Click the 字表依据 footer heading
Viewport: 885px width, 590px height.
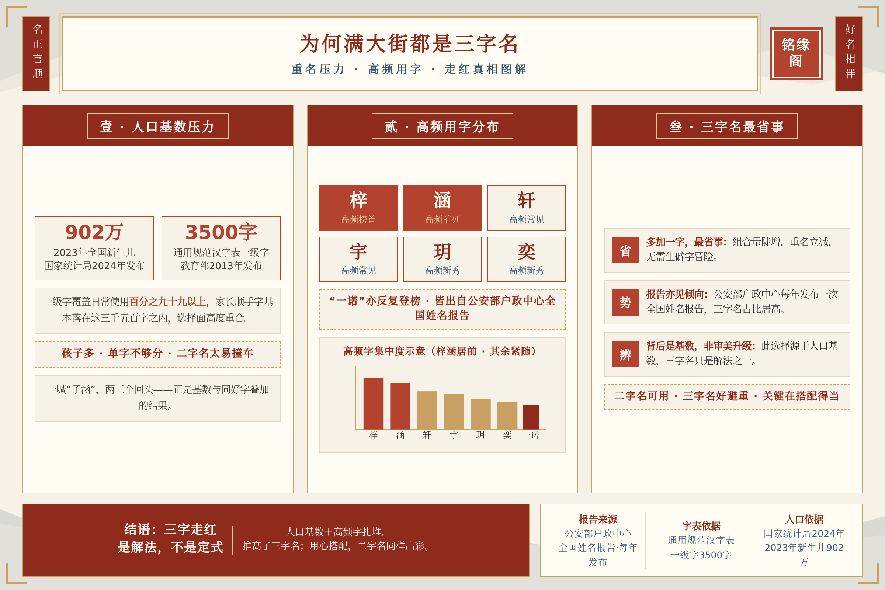(701, 526)
